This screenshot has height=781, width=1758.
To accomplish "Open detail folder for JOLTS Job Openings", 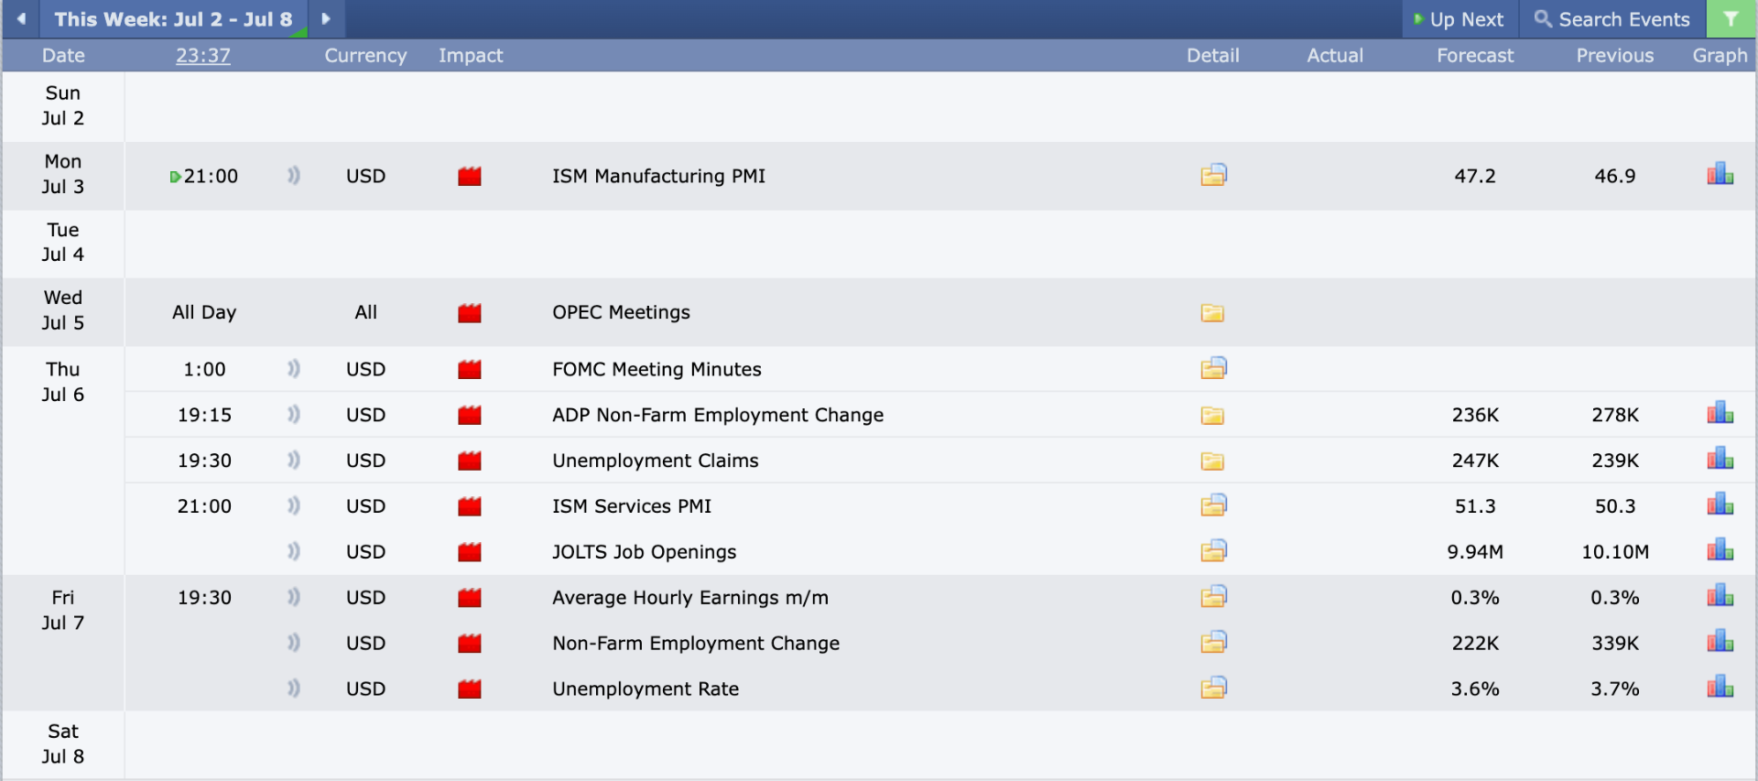I will (1213, 551).
